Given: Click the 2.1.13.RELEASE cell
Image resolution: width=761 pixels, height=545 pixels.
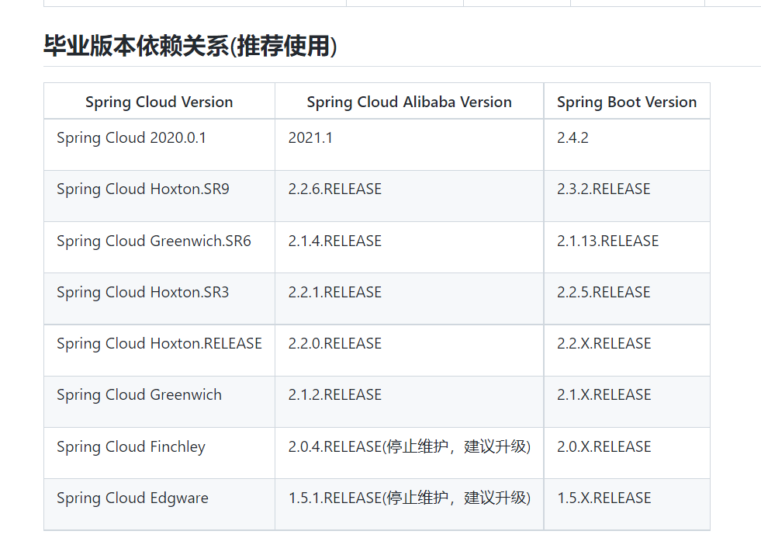Looking at the screenshot, I should [607, 241].
